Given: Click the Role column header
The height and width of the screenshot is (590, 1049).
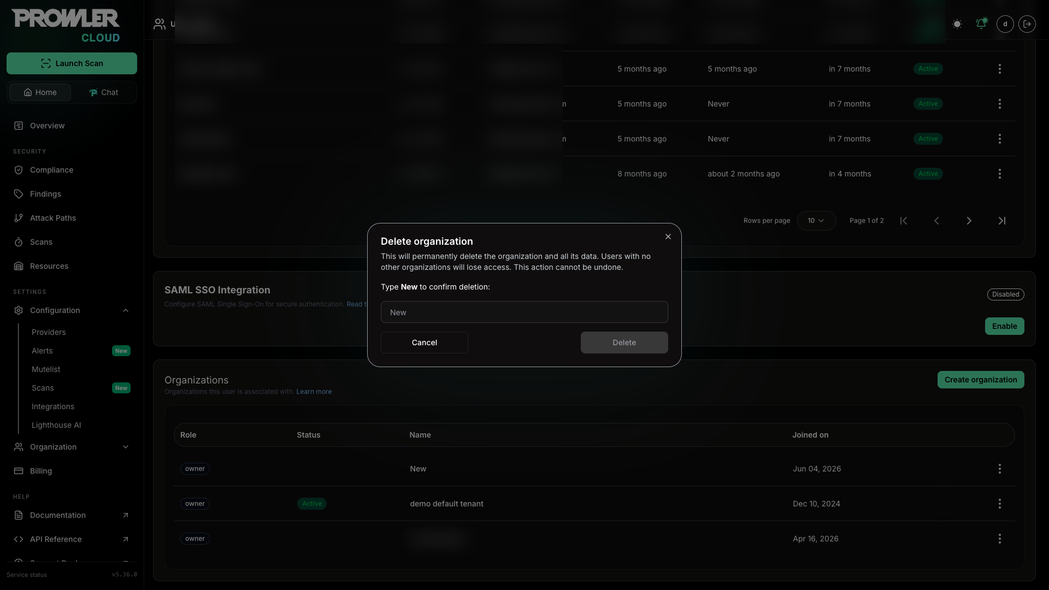Looking at the screenshot, I should tap(188, 435).
